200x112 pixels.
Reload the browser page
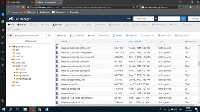tap(18, 7)
